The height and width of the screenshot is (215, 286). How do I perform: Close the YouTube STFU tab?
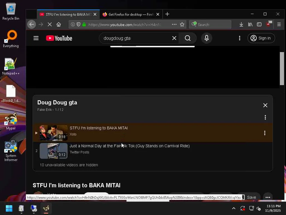point(95,14)
